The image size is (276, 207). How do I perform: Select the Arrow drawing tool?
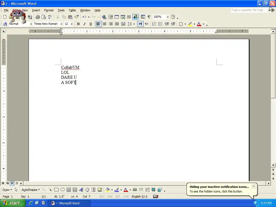(x=50, y=190)
